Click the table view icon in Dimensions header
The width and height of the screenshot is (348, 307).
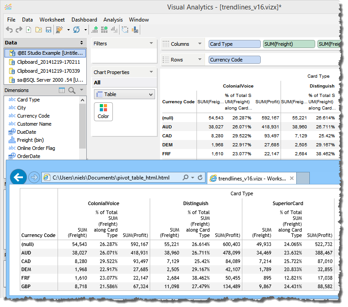coord(62,90)
